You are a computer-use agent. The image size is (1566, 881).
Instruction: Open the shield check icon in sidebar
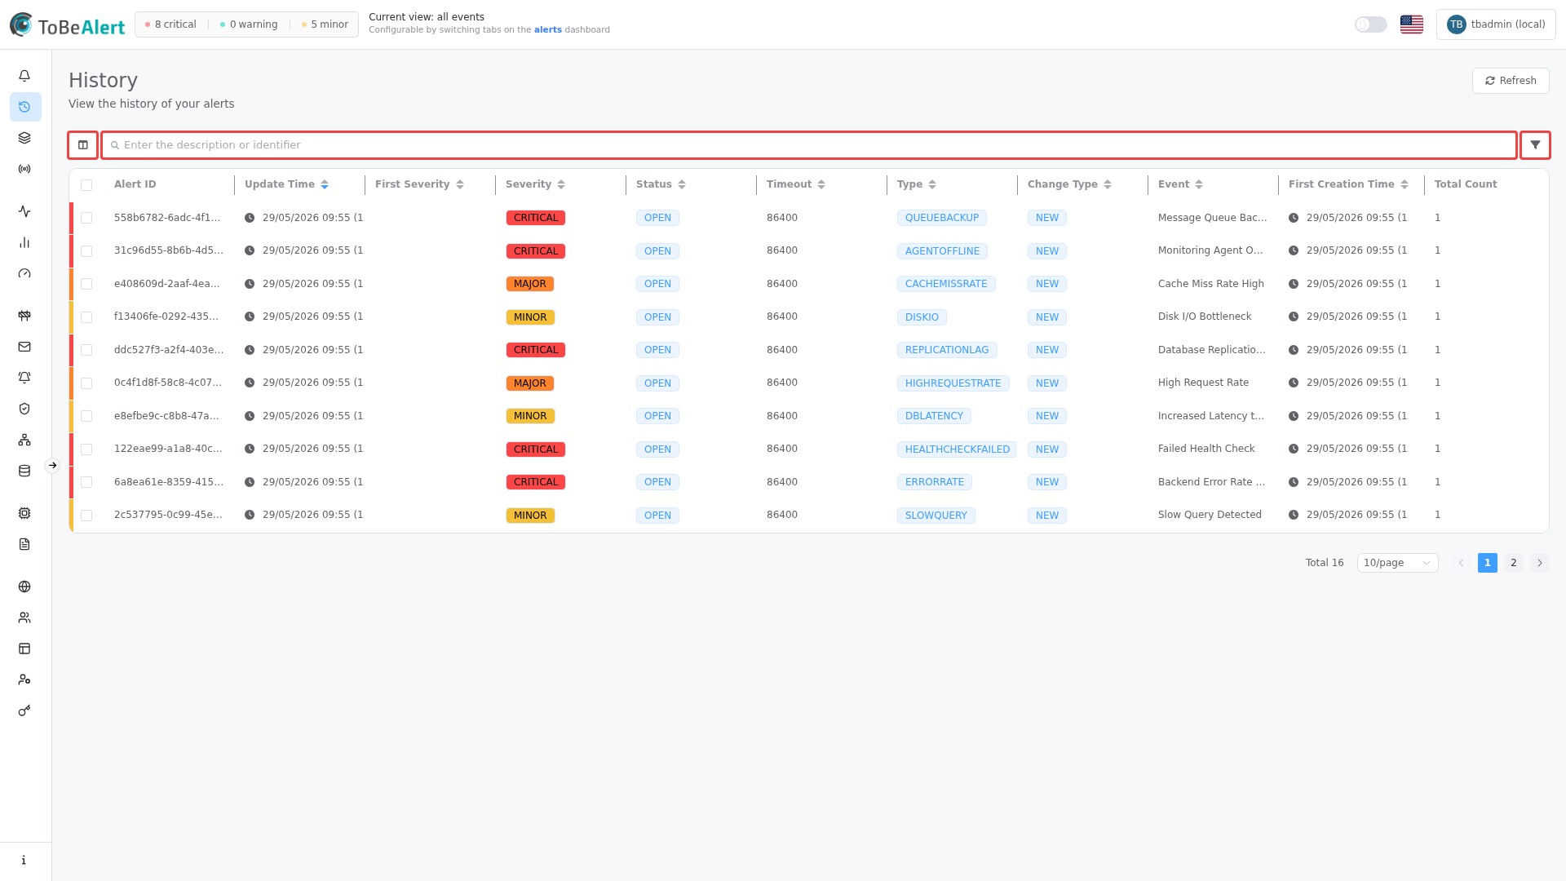[x=24, y=409]
